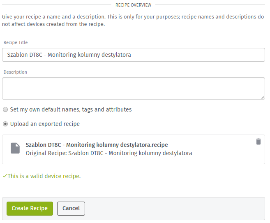Image resolution: width=270 pixels, height=223 pixels.
Task: Focus the Recipe Title input field
Action: click(134, 55)
